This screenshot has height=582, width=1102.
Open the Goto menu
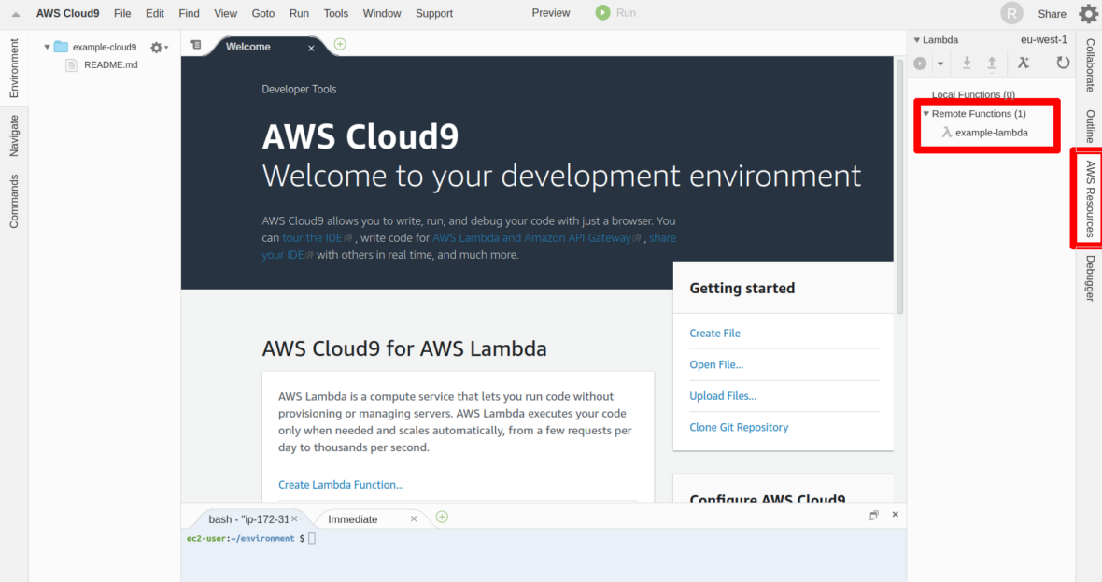[x=263, y=14]
